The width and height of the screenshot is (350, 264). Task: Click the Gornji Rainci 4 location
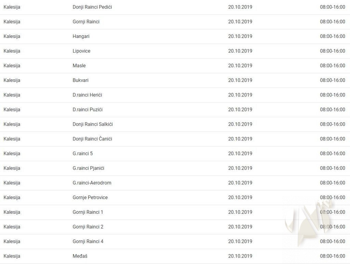88,242
